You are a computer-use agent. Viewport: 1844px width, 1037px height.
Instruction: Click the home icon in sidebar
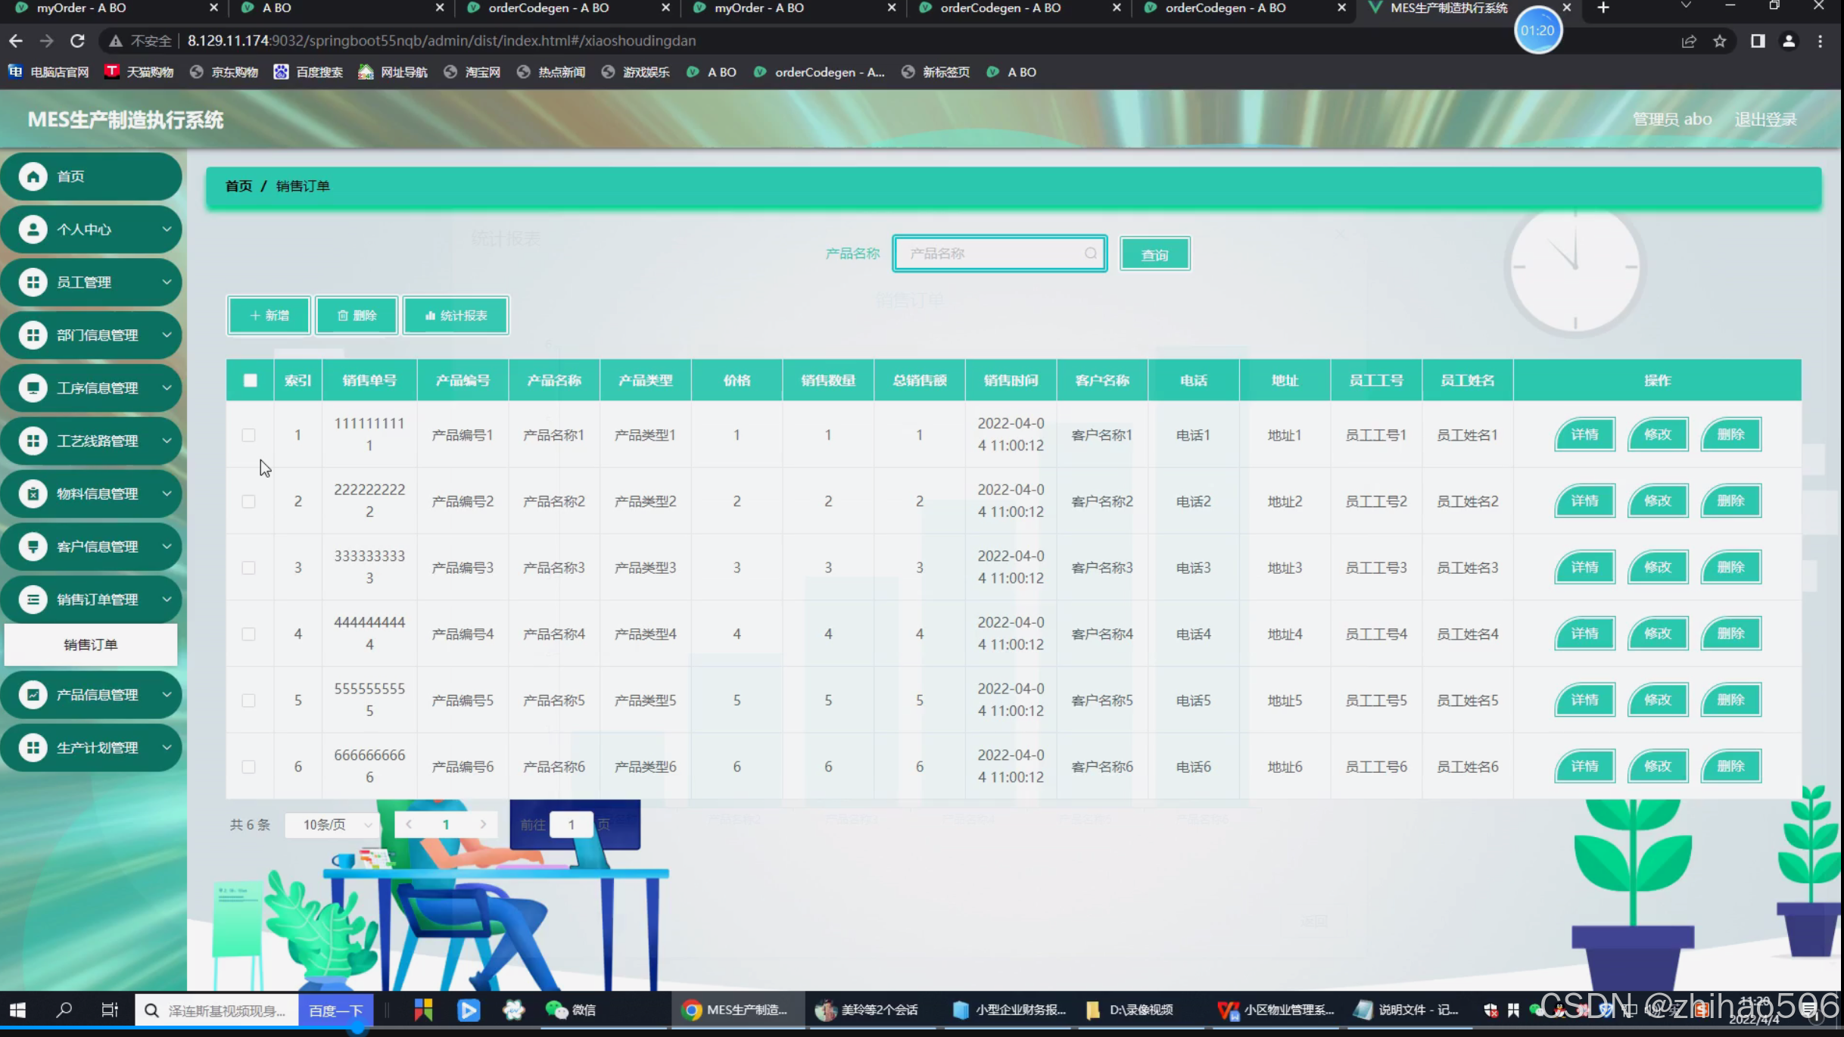[x=33, y=176]
